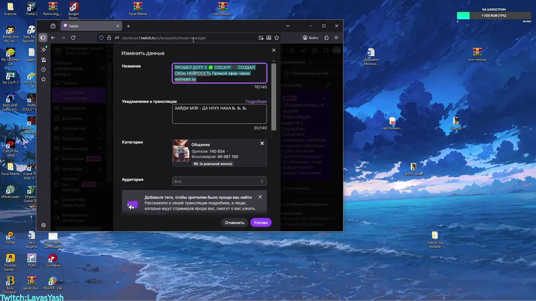
Task: Select REAPER (x64) desktop shortcut
Action: 54,283
